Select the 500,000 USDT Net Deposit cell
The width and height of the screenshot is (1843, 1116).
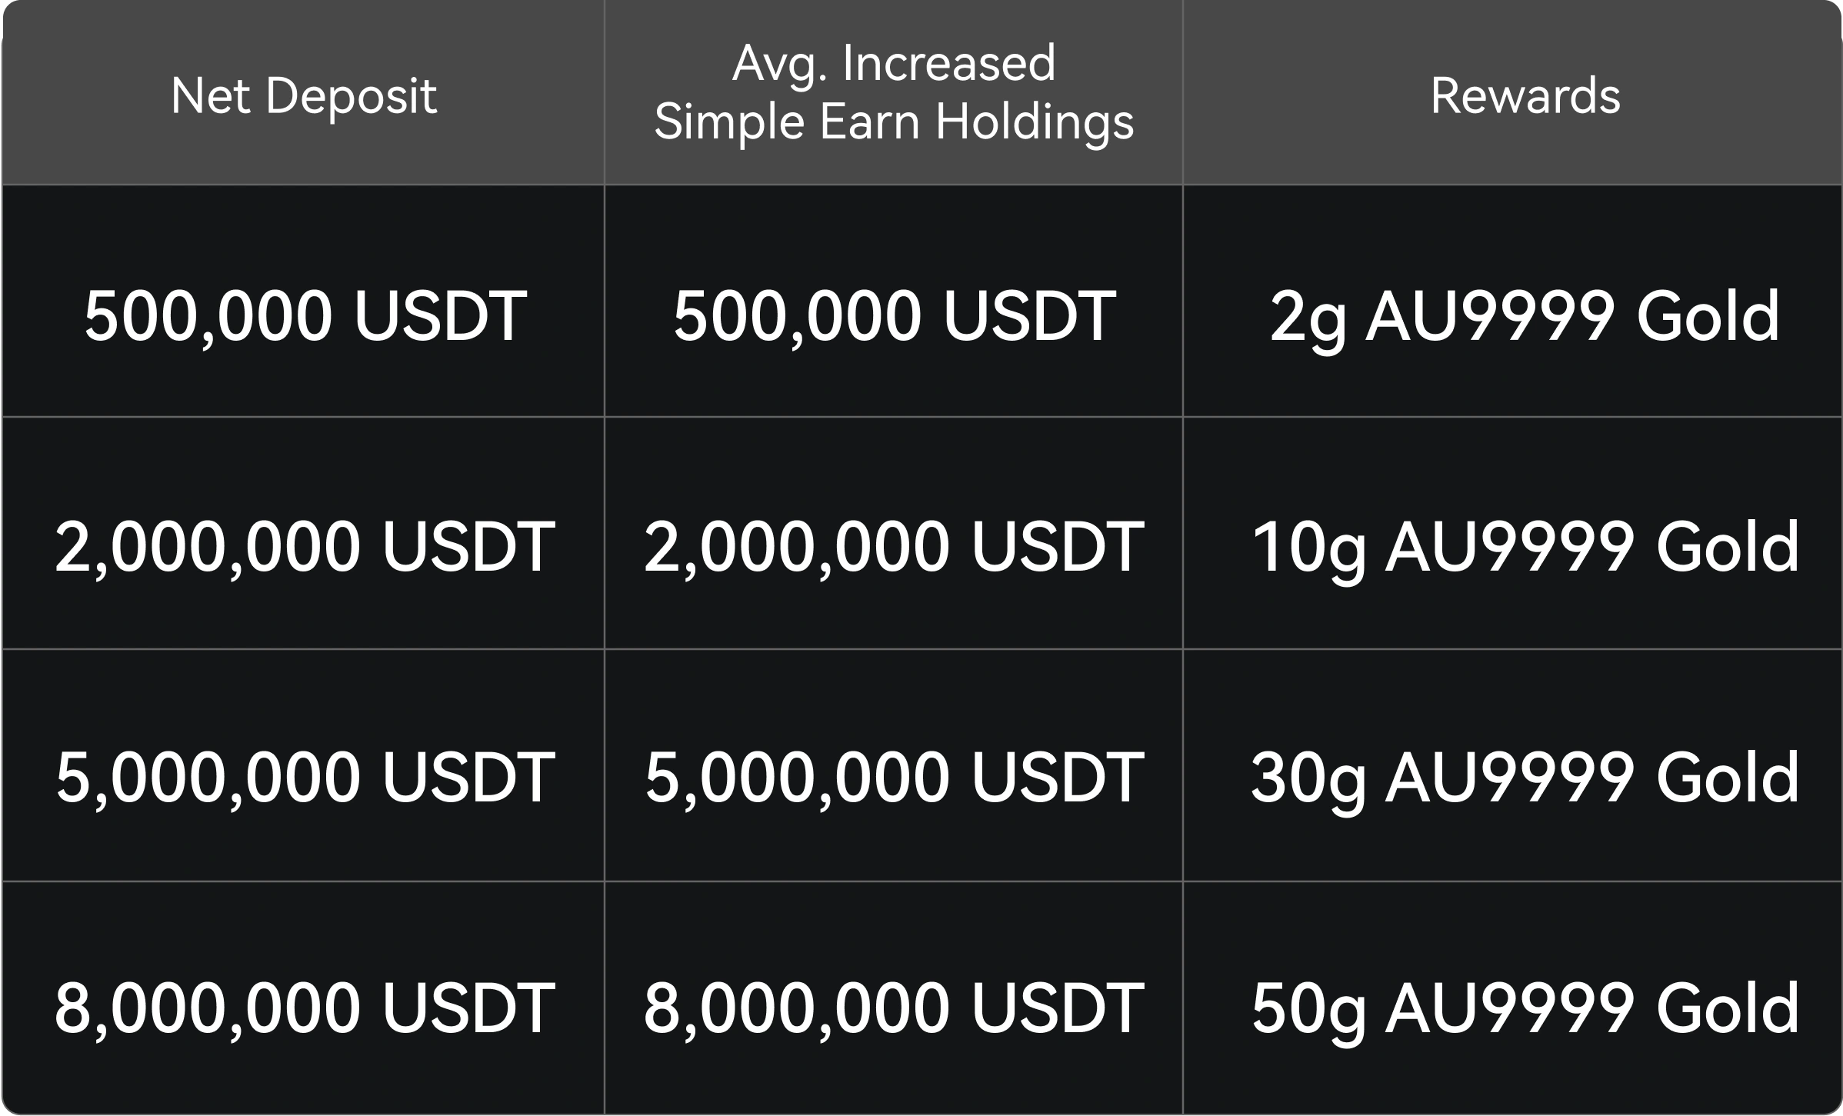[x=305, y=316]
